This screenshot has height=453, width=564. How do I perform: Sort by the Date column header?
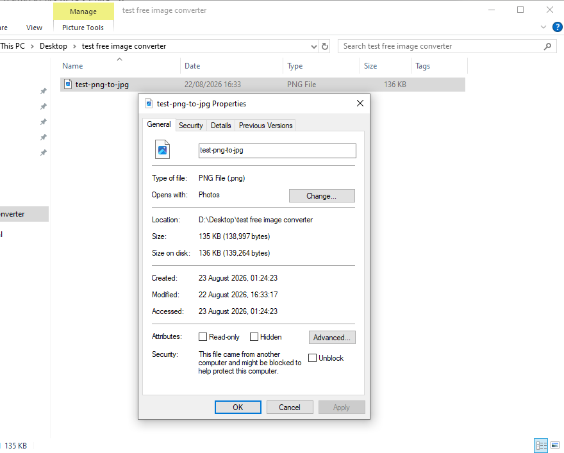[231, 66]
